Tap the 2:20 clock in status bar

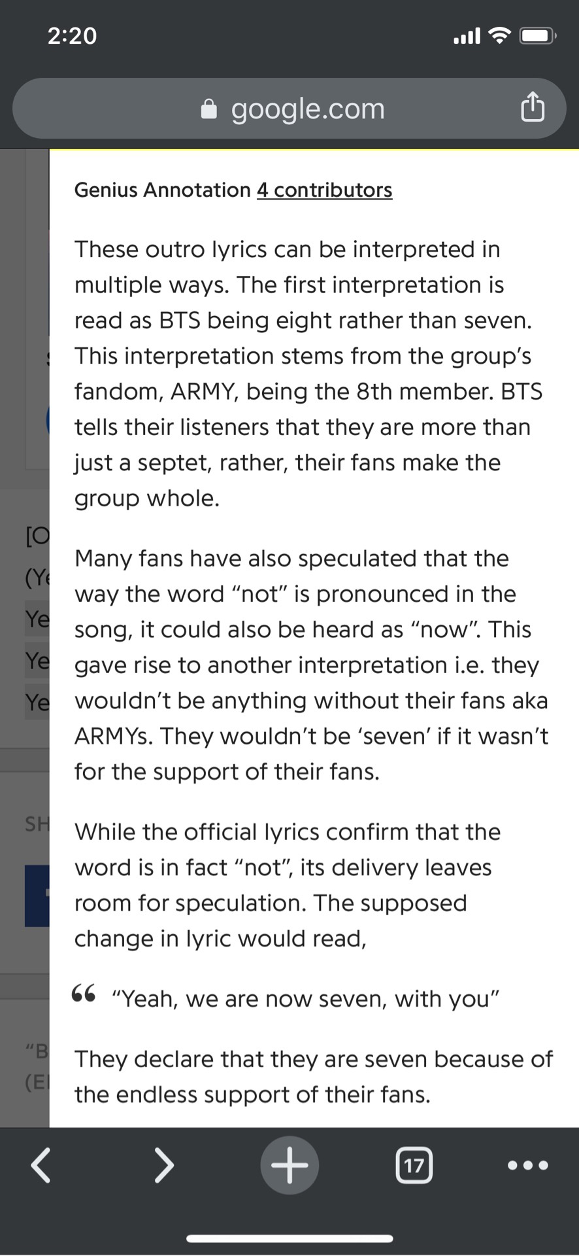pyautogui.click(x=72, y=35)
